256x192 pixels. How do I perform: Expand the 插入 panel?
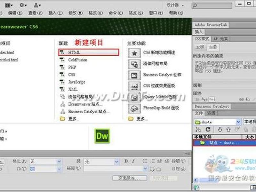pos(199,32)
